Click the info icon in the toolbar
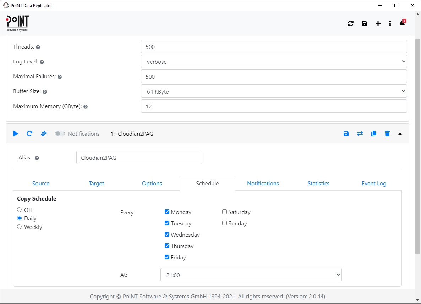The width and height of the screenshot is (421, 304). 390,23
